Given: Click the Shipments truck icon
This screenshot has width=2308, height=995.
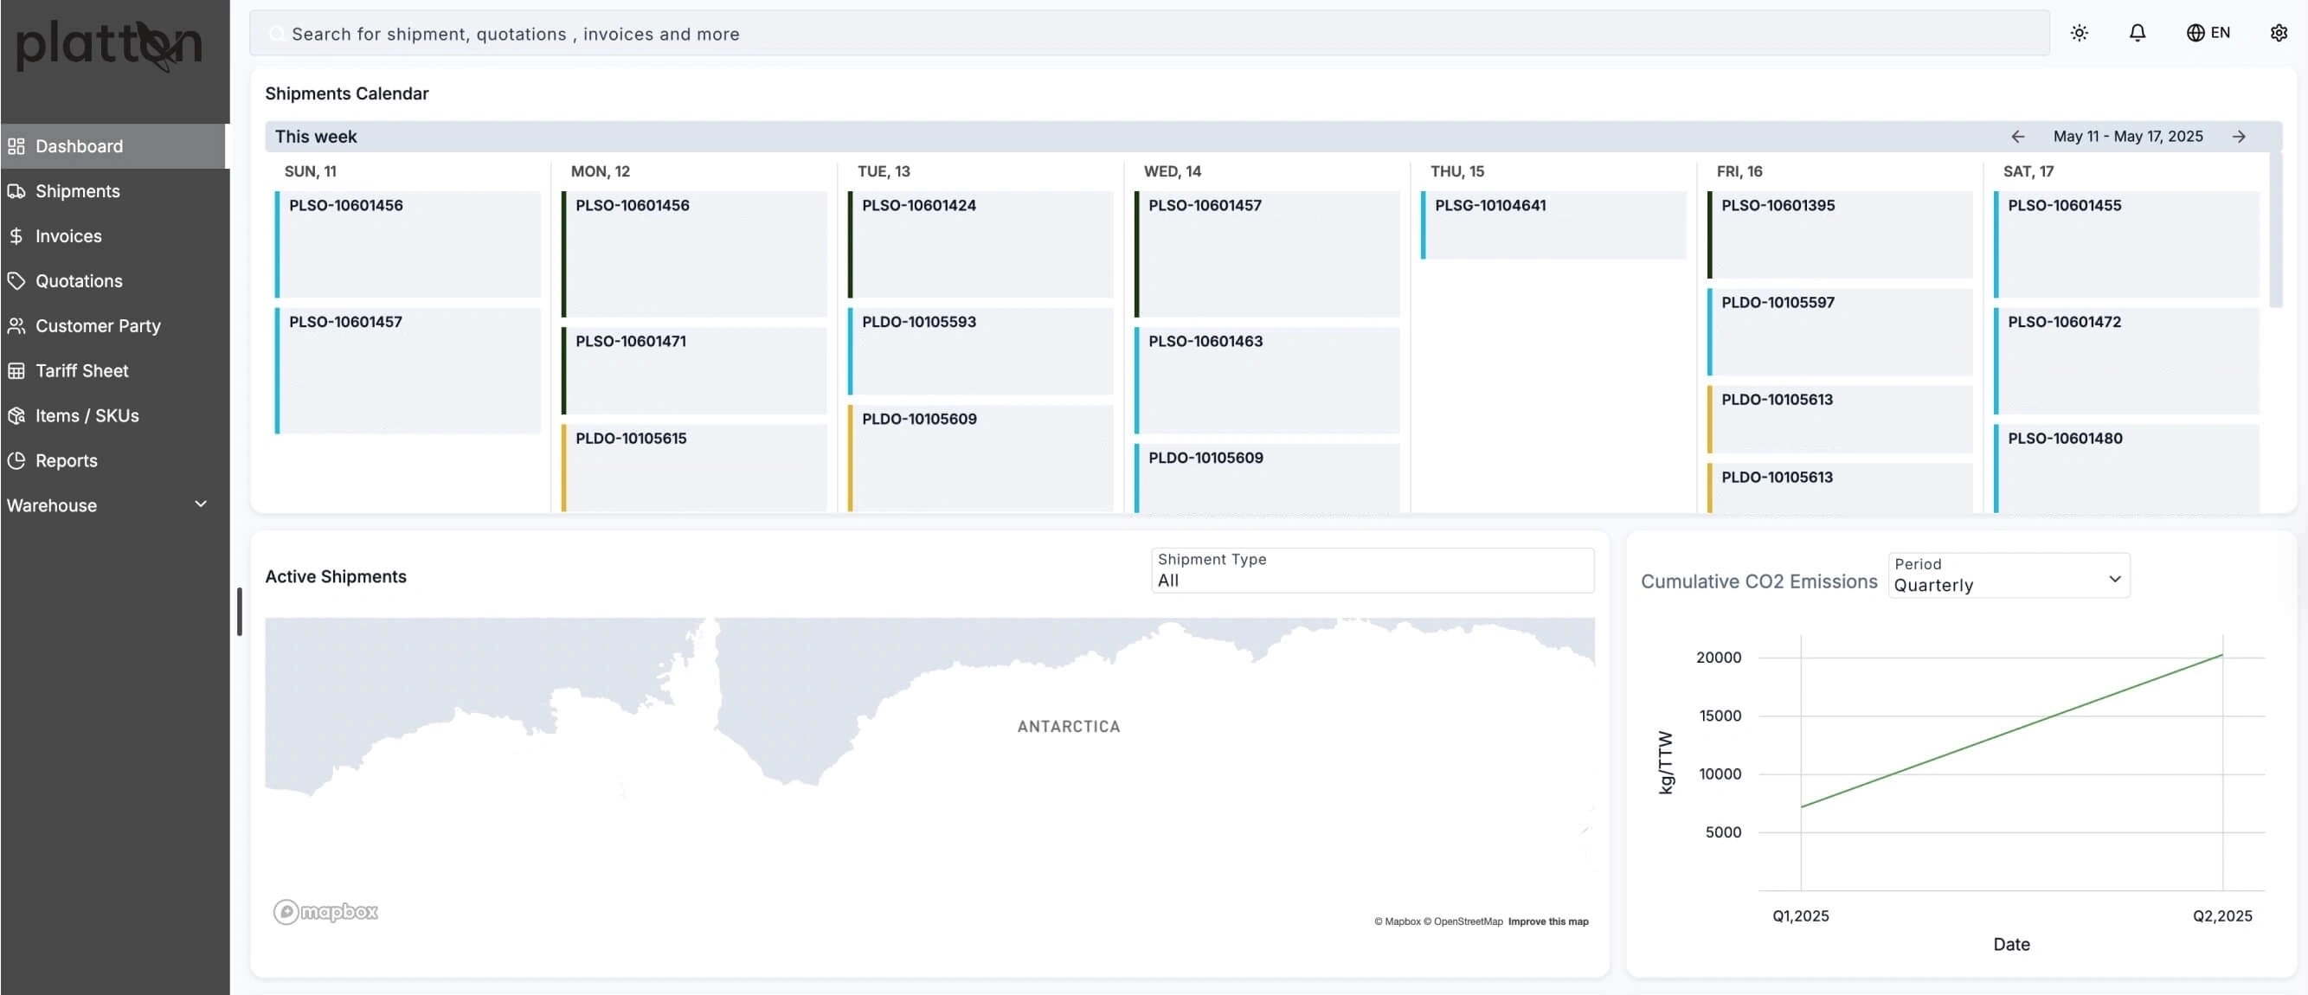Looking at the screenshot, I should pos(16,190).
